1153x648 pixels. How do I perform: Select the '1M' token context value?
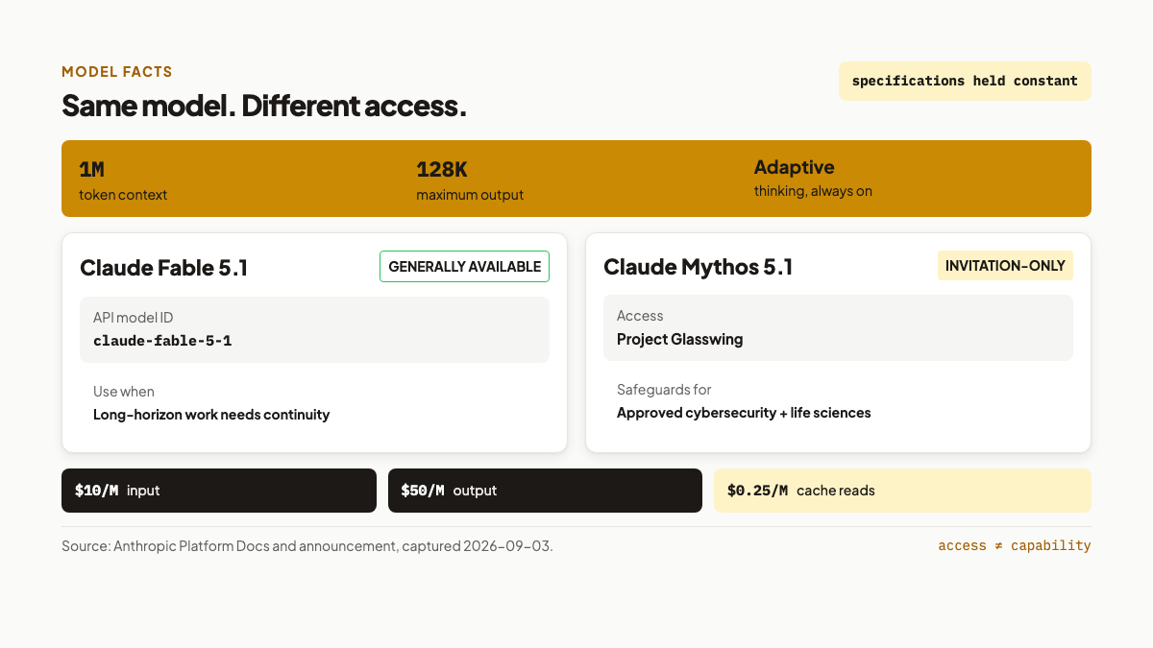tap(91, 170)
